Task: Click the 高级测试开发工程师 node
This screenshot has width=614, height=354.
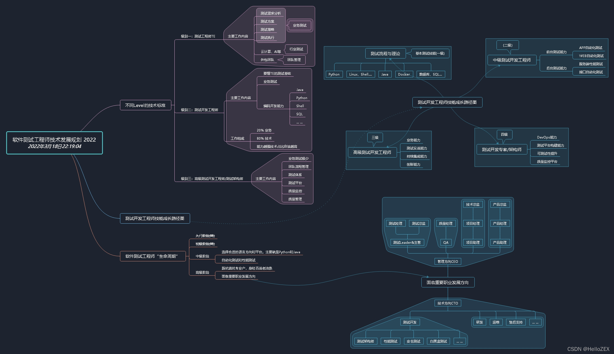Action: (x=372, y=152)
